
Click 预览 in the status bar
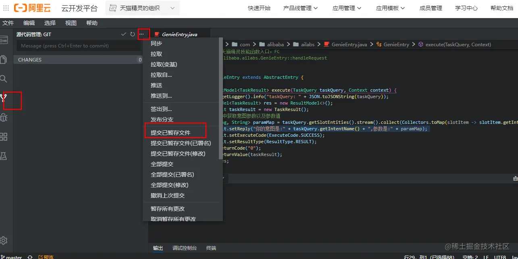point(46,257)
